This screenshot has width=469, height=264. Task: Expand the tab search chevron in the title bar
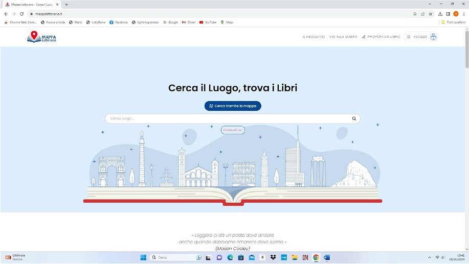point(430,4)
